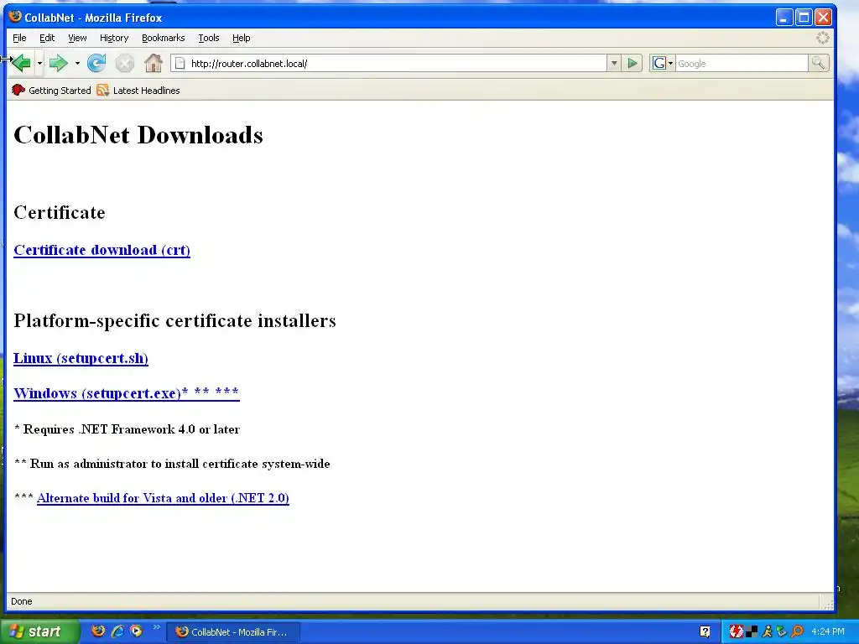Click the orange magnifier system tray icon
Image resolution: width=859 pixels, height=644 pixels.
pos(797,632)
